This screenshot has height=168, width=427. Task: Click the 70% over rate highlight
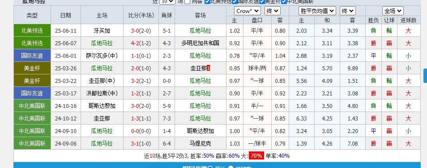tap(256, 156)
